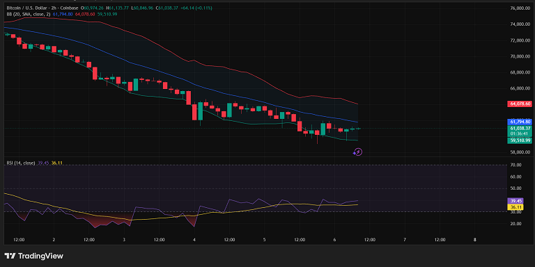535x267 pixels.
Task: Click the green 59,510.99 price axis tag
Action: [x=520, y=140]
